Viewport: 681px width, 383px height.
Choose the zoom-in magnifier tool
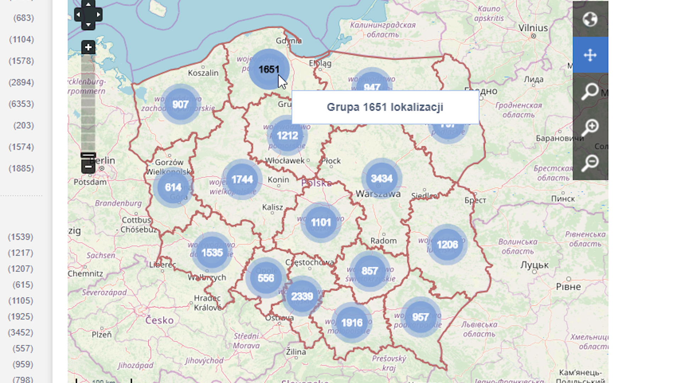coord(590,127)
